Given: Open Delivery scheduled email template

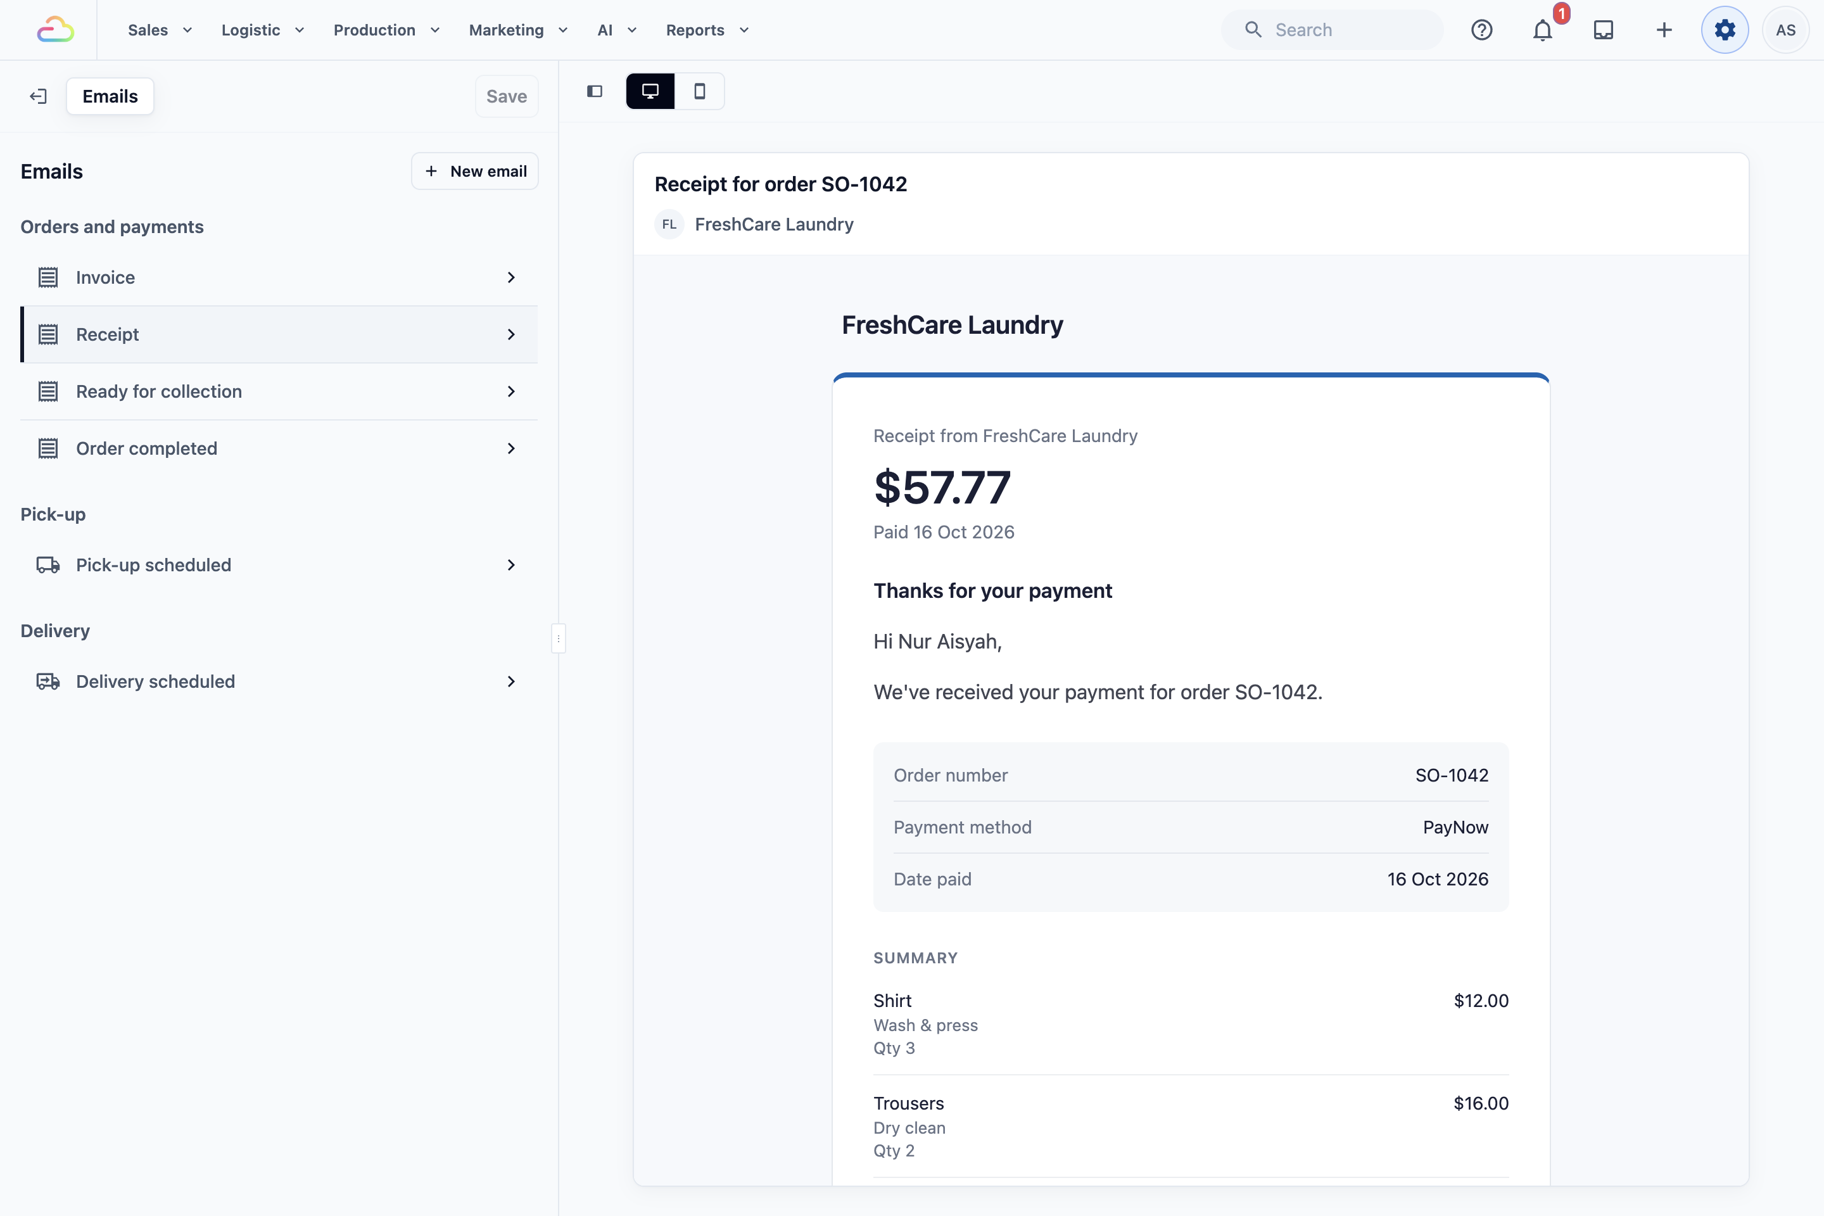Looking at the screenshot, I should tap(279, 681).
